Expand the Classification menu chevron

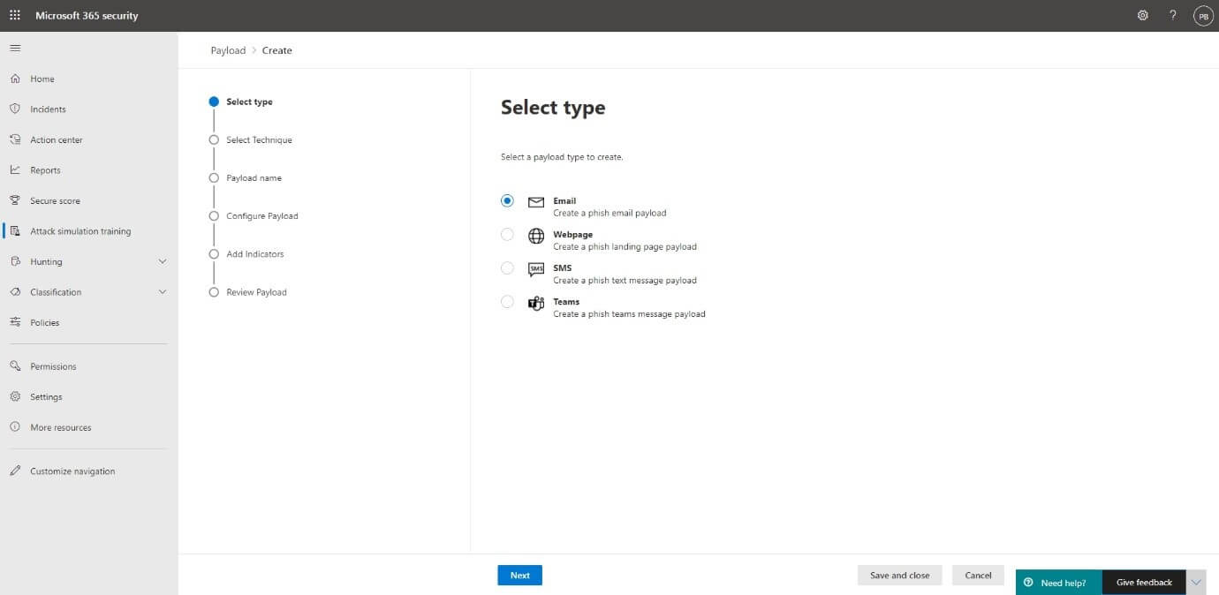pos(162,292)
